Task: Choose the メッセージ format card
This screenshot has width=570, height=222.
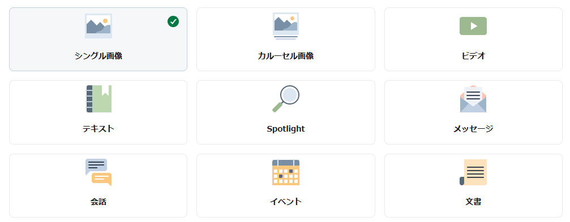Action: pyautogui.click(x=473, y=112)
